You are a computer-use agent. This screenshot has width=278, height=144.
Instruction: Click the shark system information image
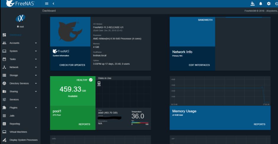[x=70, y=32]
